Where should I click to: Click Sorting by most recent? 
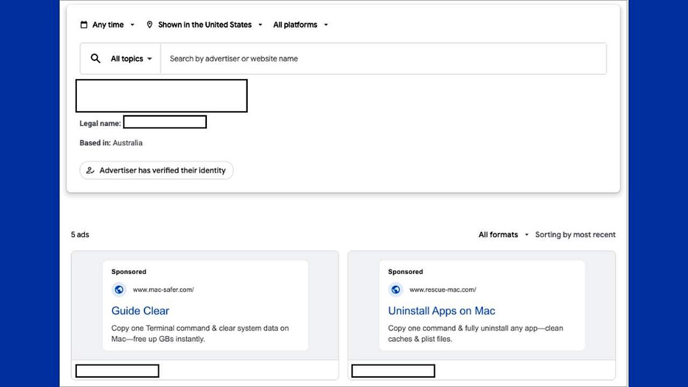(576, 234)
